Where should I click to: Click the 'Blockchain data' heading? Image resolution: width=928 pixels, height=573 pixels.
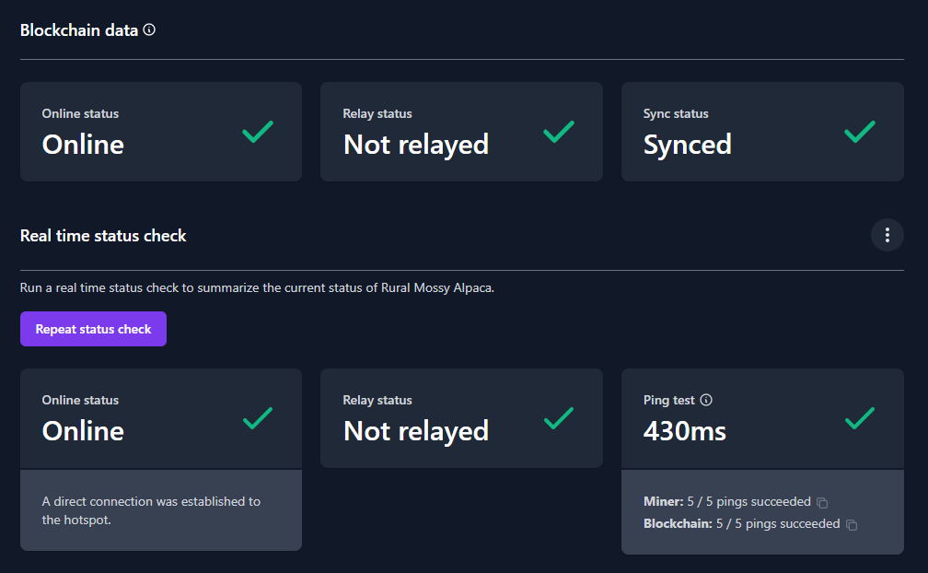[x=79, y=30]
